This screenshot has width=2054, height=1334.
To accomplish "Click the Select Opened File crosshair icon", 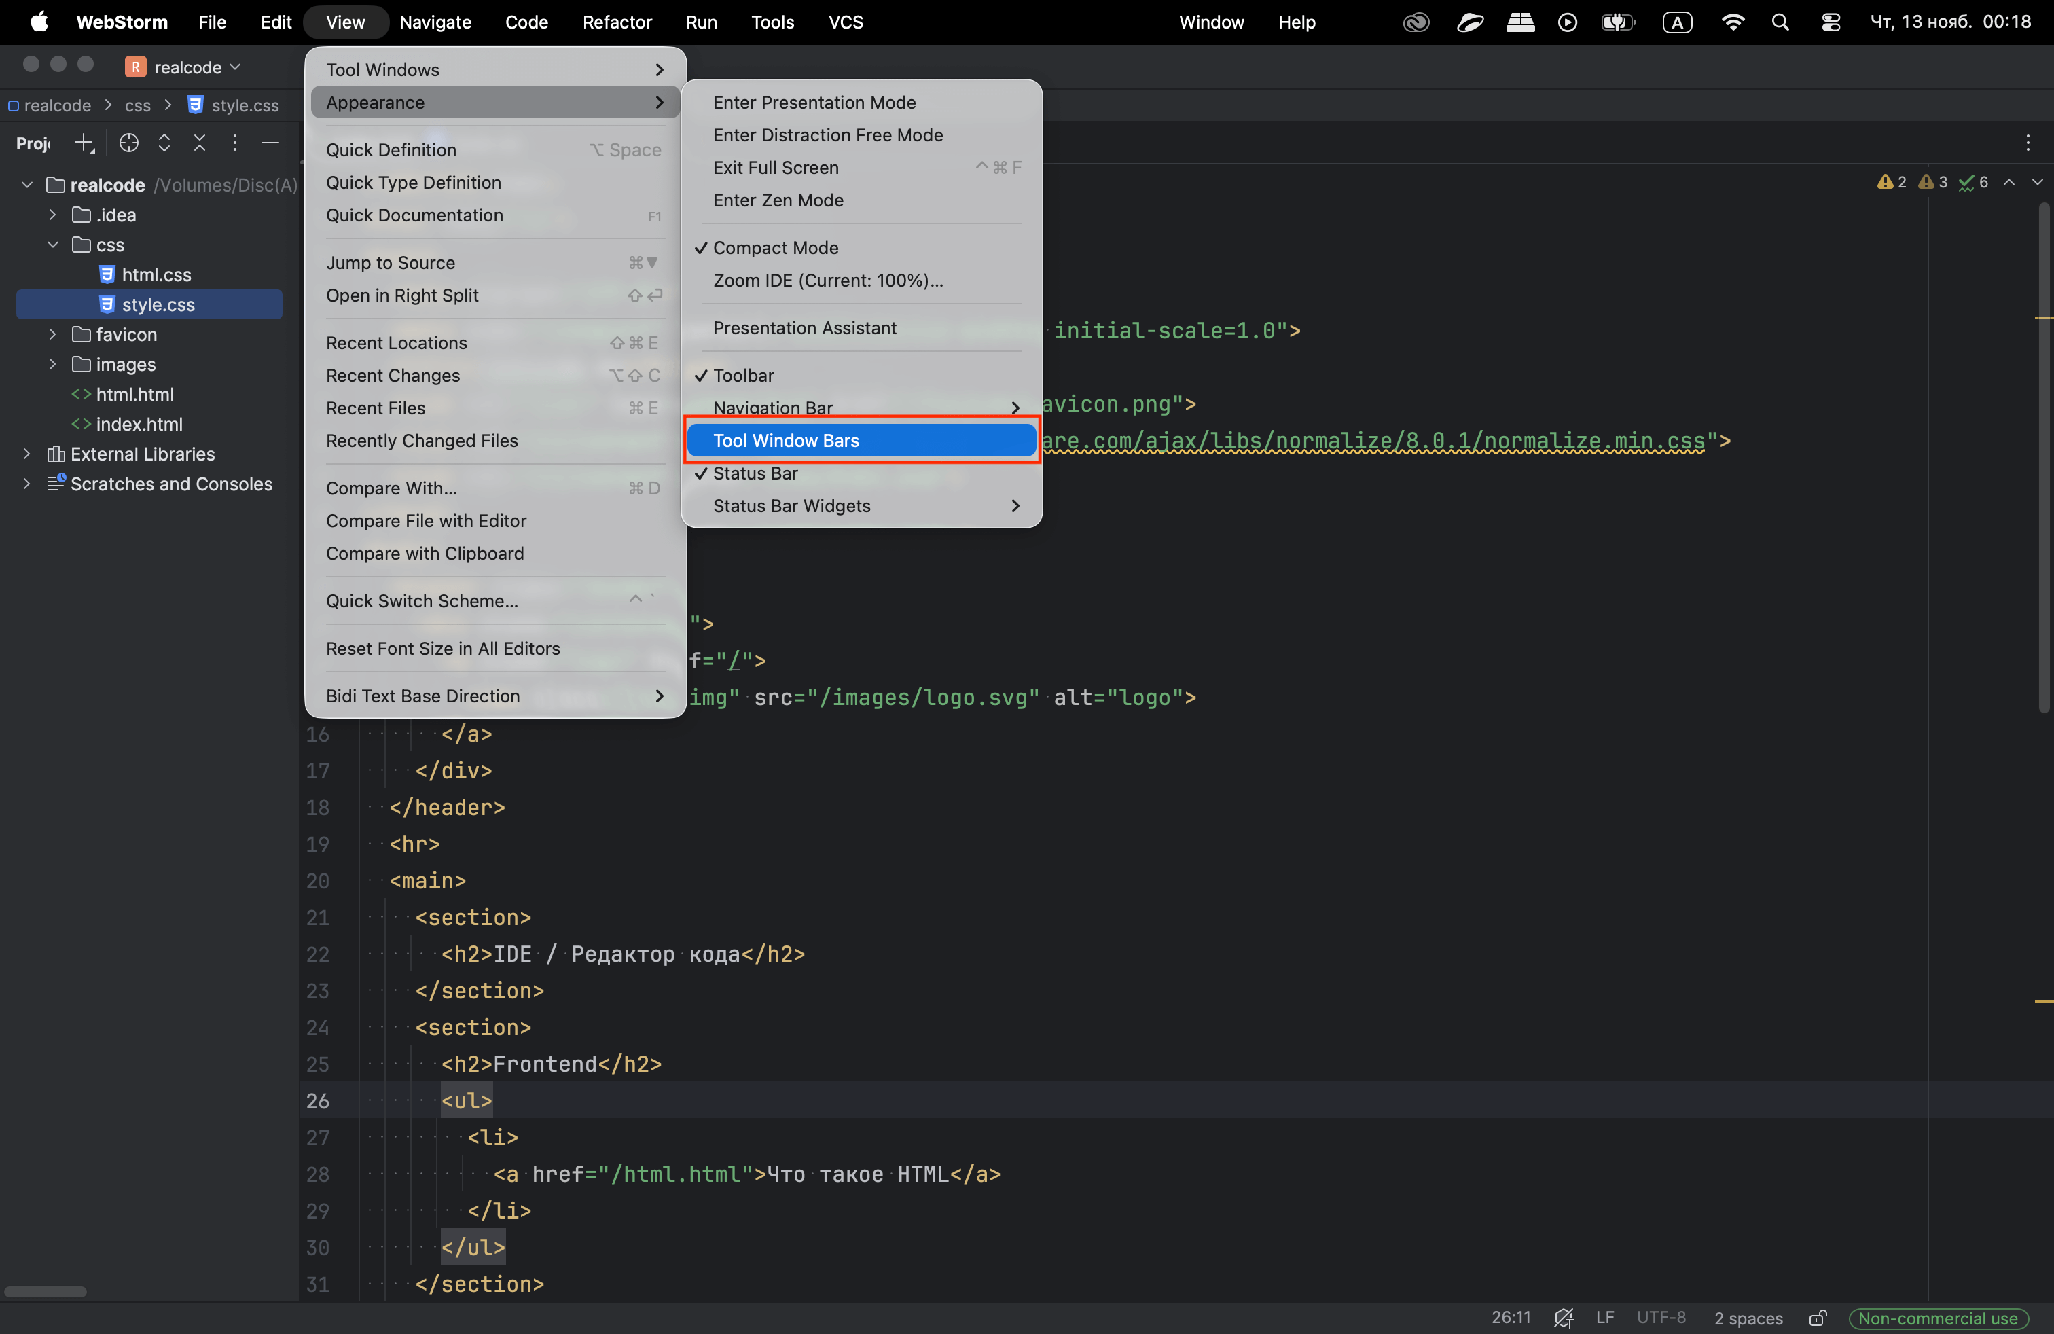I will 128,143.
